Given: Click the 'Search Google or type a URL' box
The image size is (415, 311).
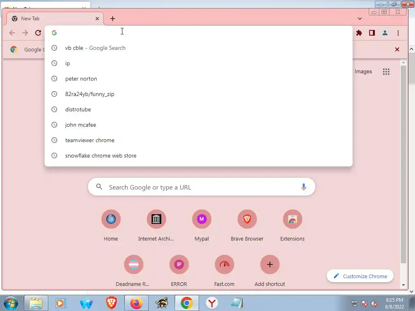Looking at the screenshot, I should click(x=201, y=187).
